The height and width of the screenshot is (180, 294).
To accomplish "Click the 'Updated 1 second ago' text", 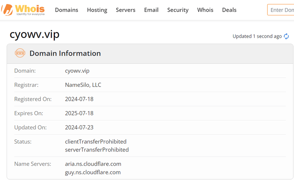I will pyautogui.click(x=257, y=36).
